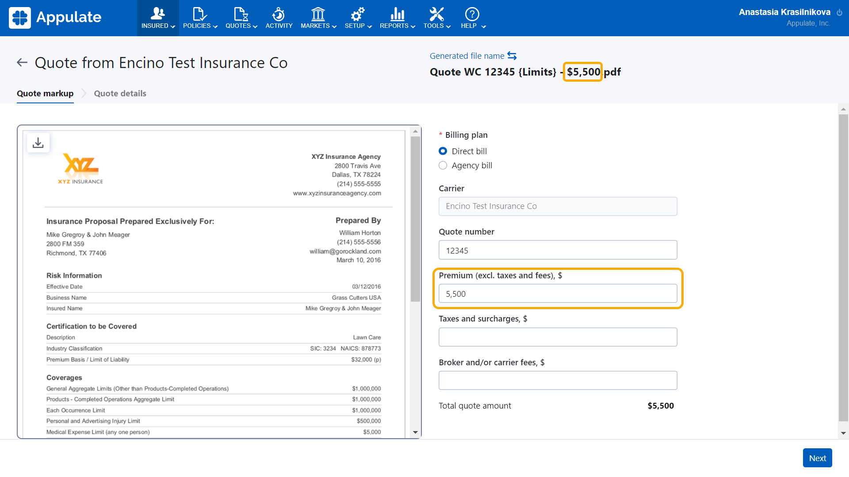This screenshot has height=477, width=849.
Task: Open the Markets bank icon
Action: 318,14
